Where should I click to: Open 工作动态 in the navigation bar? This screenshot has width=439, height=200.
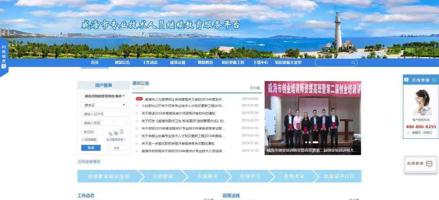150,62
